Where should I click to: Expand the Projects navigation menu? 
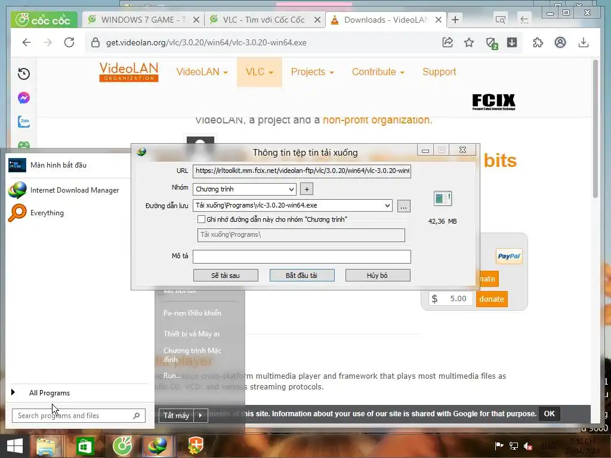pyautogui.click(x=312, y=72)
